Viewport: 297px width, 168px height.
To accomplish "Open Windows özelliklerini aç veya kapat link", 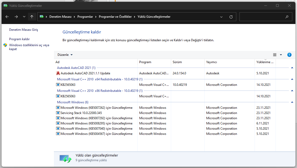I will [x=29, y=47].
